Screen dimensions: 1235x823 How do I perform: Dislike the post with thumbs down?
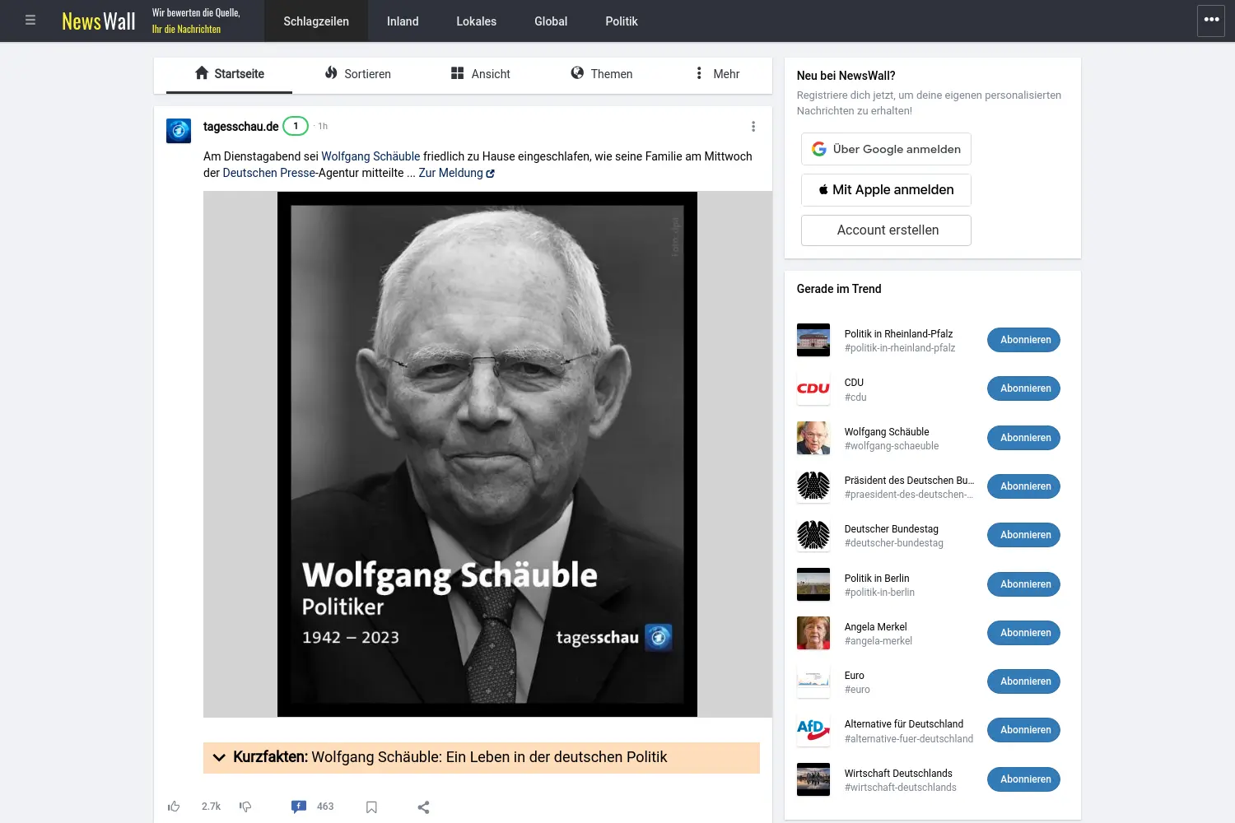(x=245, y=807)
